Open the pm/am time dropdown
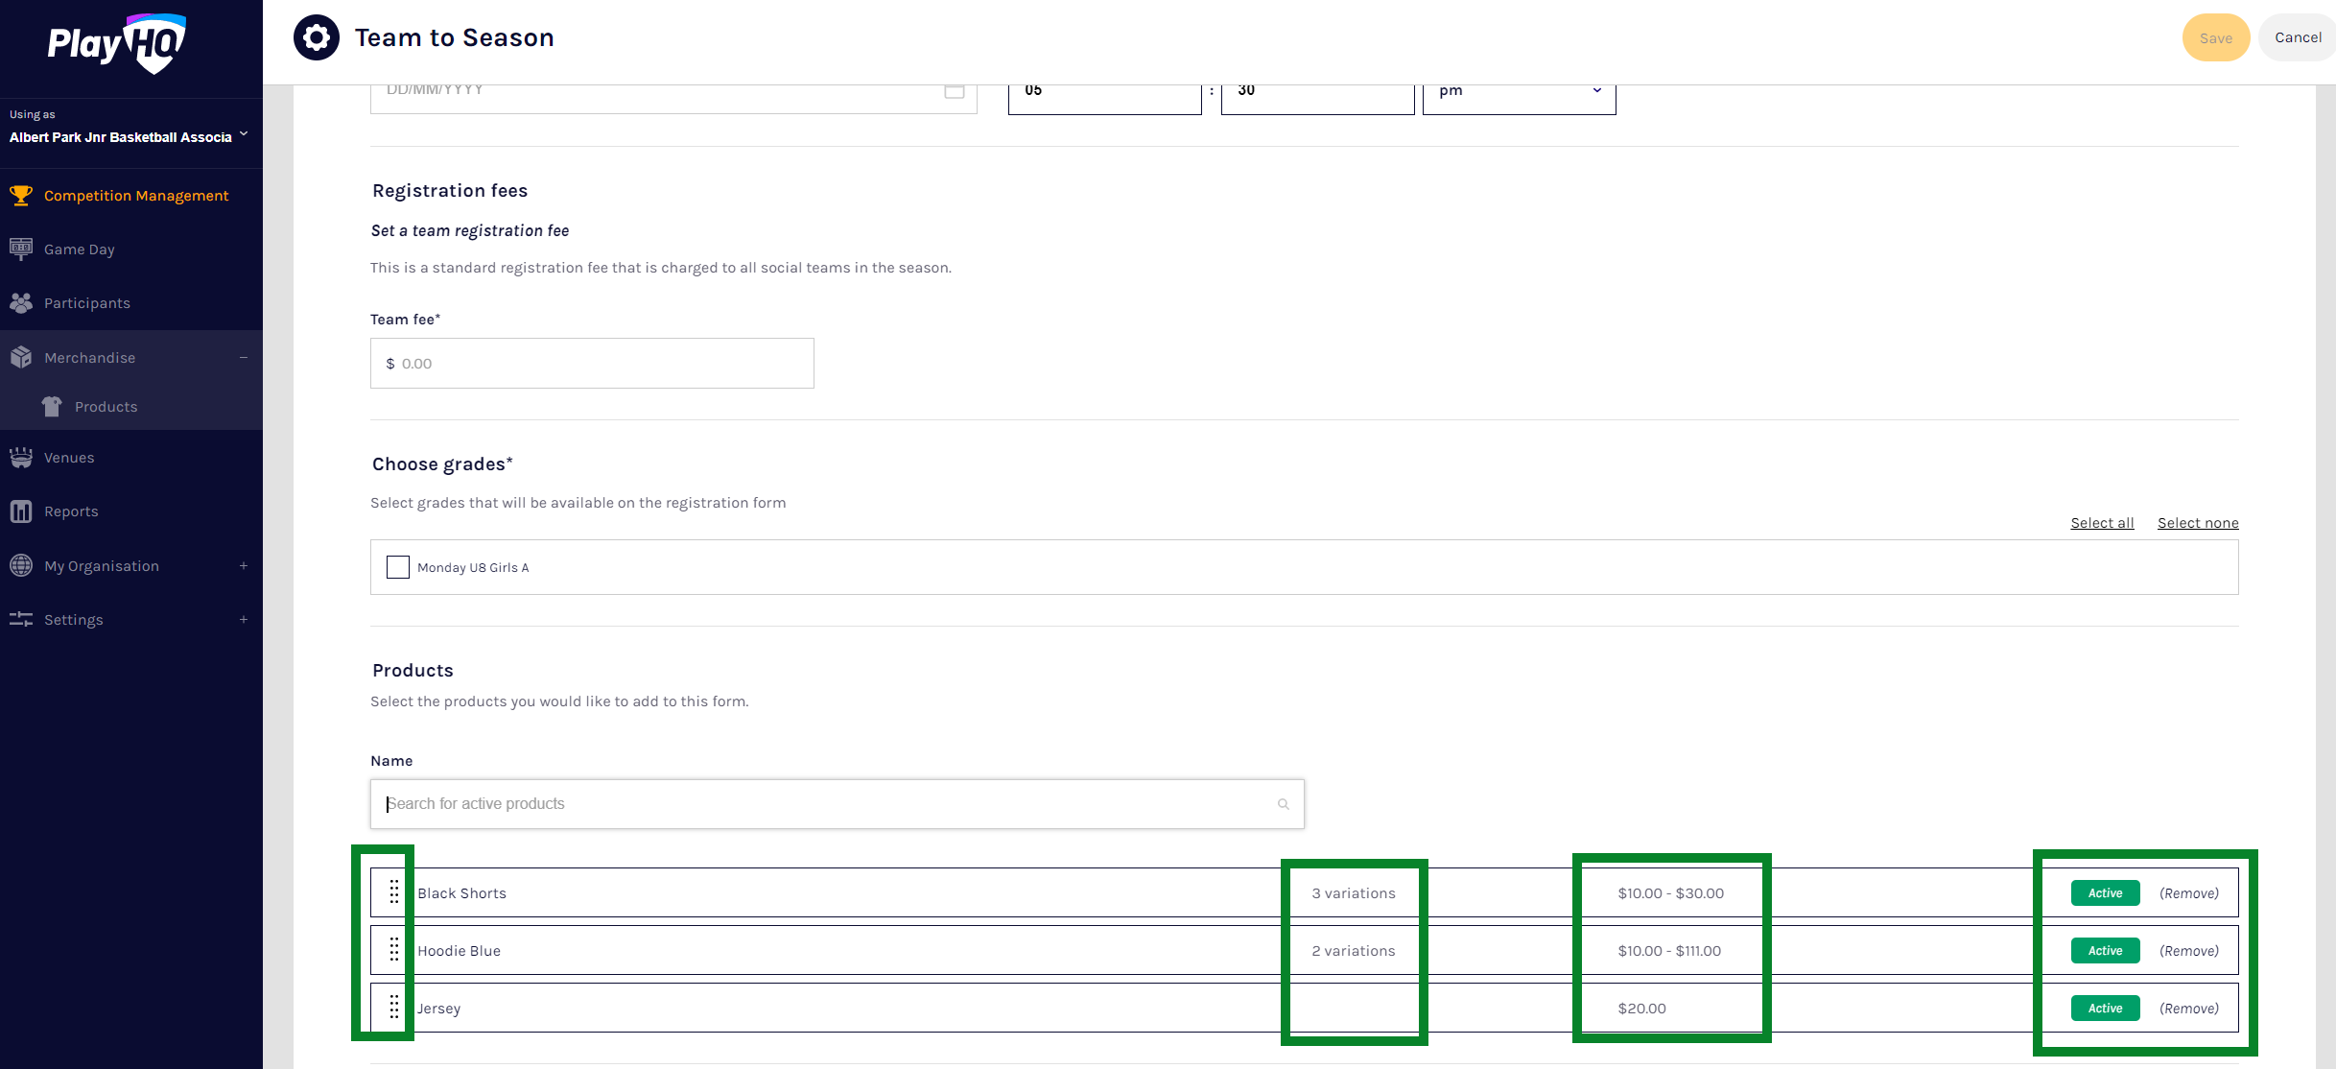Image resolution: width=2336 pixels, height=1069 pixels. [x=1519, y=90]
